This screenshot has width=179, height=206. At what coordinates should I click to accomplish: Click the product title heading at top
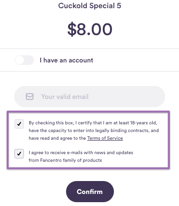89,6
